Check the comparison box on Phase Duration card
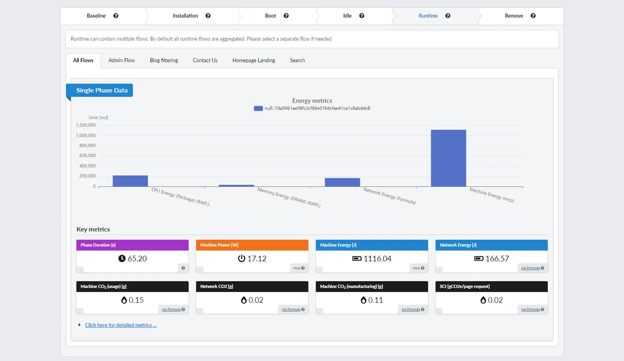The height and width of the screenshot is (361, 624). point(80,269)
